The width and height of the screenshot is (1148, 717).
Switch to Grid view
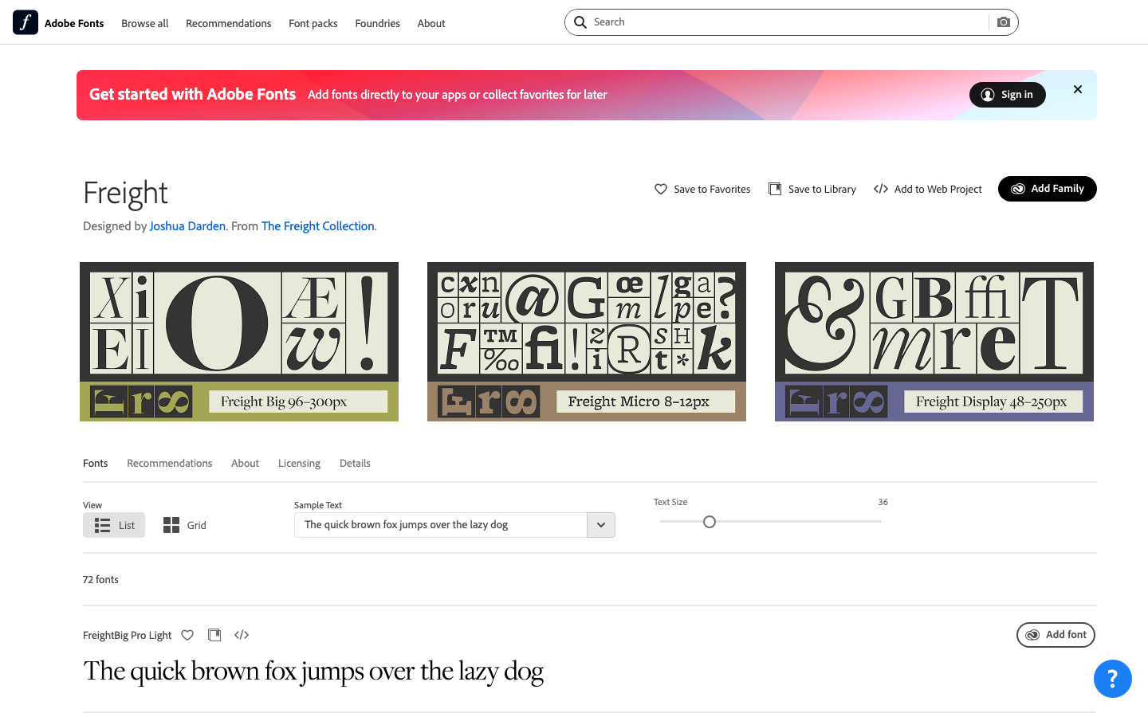[x=184, y=525]
